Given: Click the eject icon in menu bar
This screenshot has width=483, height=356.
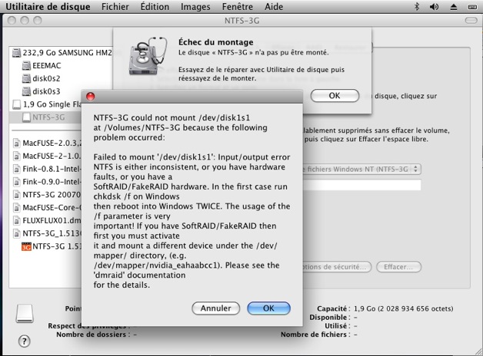Looking at the screenshot, I should (x=454, y=6).
